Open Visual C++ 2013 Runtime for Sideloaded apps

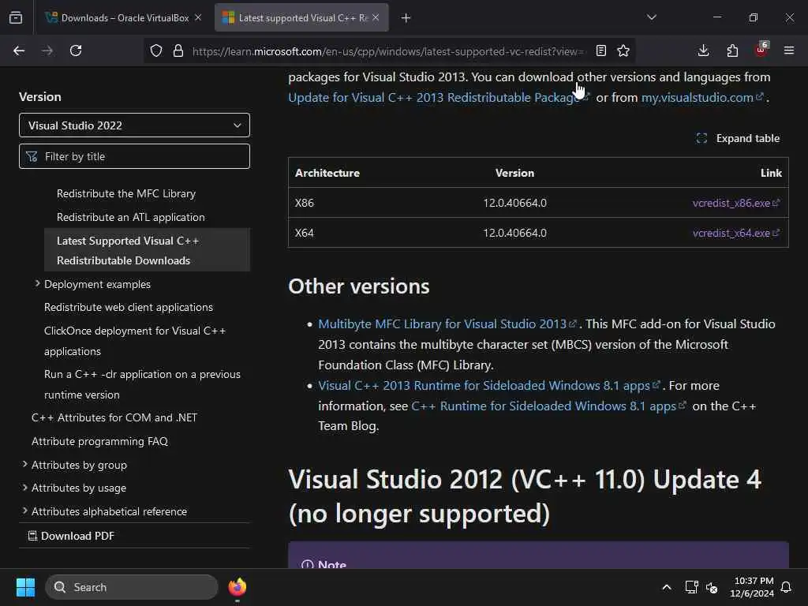pyautogui.click(x=488, y=385)
